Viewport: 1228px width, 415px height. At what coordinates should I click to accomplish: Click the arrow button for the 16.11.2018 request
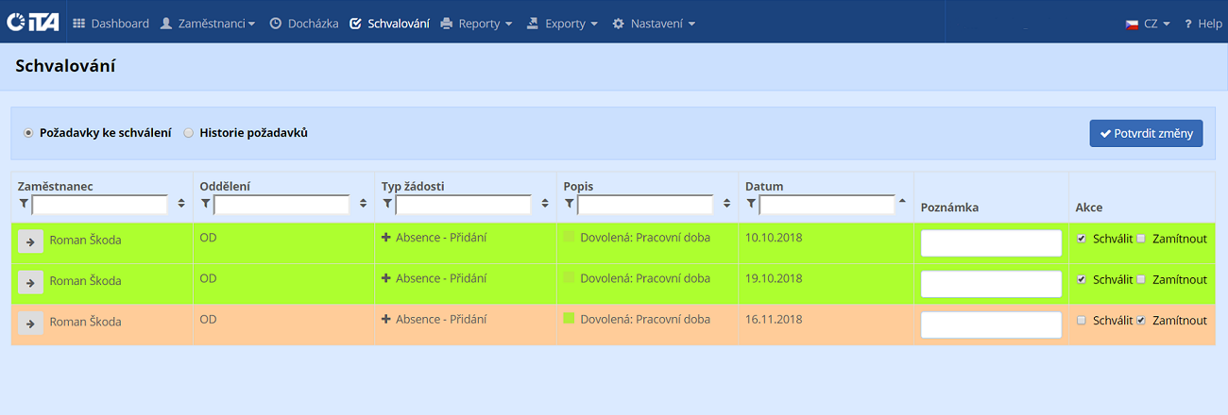[x=30, y=323]
